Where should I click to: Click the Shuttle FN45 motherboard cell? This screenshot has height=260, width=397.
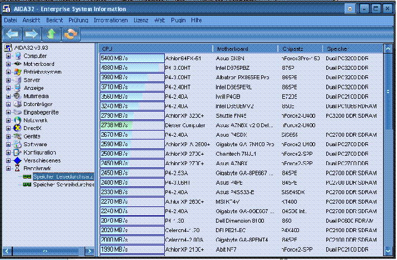pyautogui.click(x=231, y=115)
